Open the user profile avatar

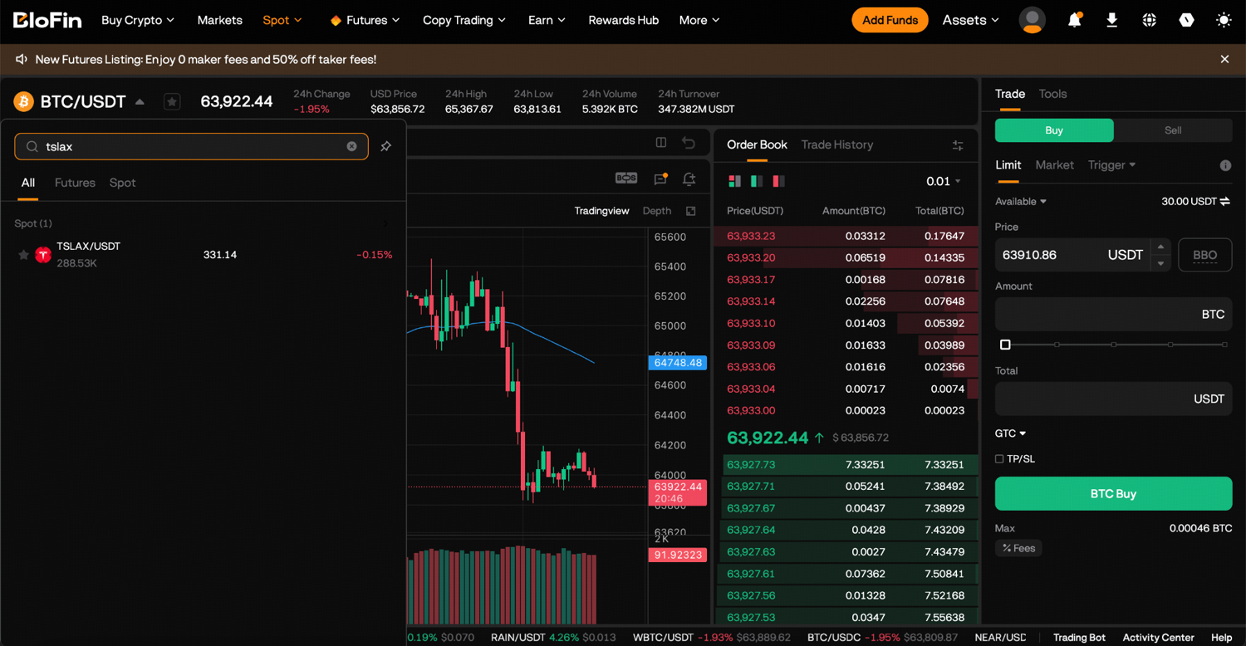pos(1032,20)
